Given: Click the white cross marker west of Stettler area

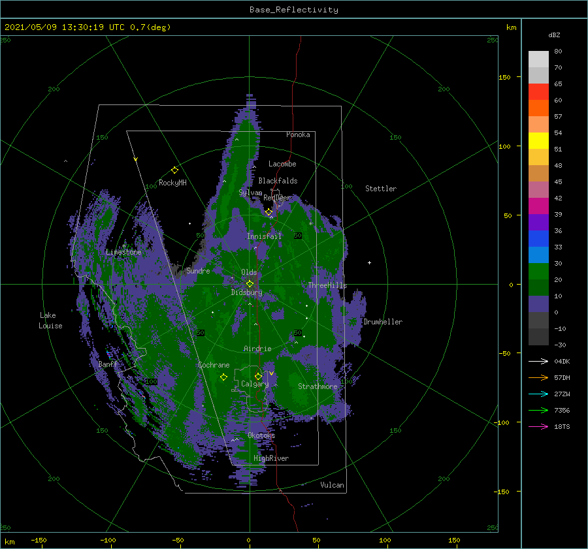Looking at the screenshot, I should pyautogui.click(x=369, y=262).
